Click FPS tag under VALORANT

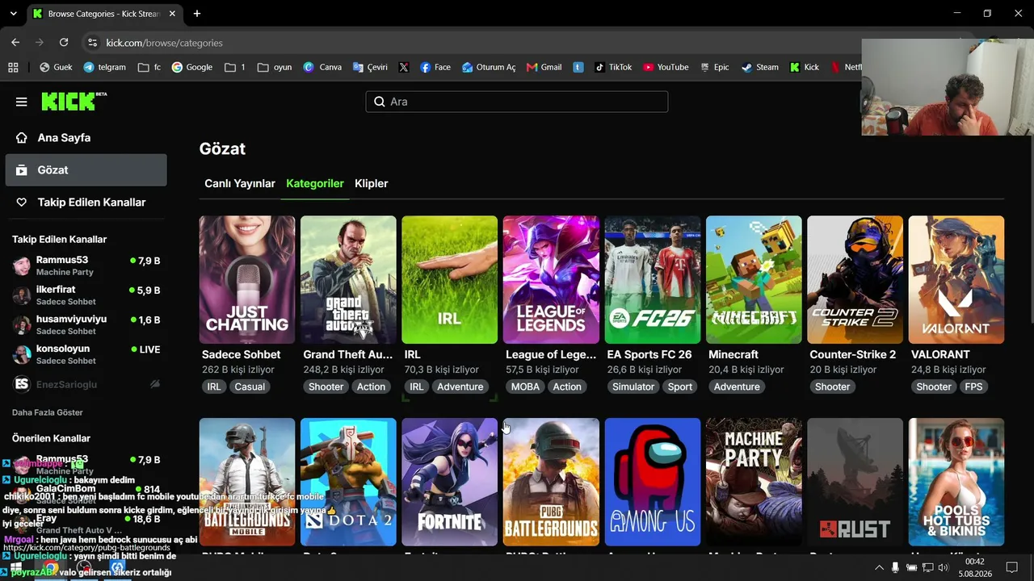click(x=973, y=387)
